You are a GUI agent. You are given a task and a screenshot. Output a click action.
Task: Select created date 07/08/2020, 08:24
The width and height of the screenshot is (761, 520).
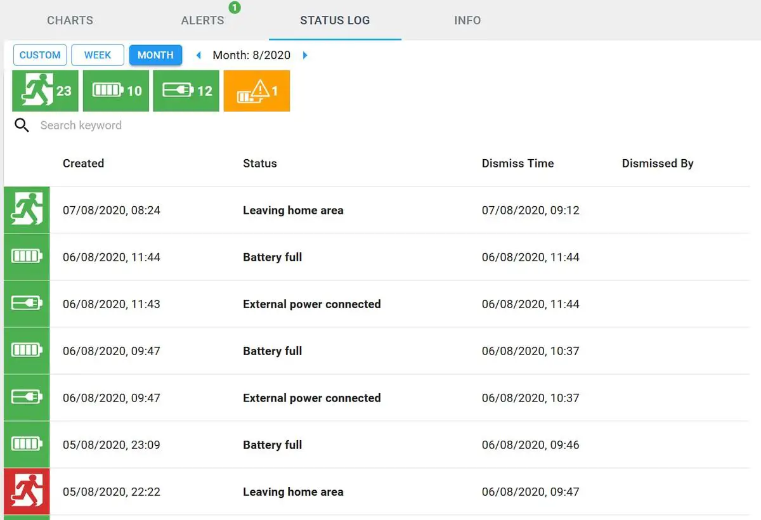pyautogui.click(x=112, y=210)
